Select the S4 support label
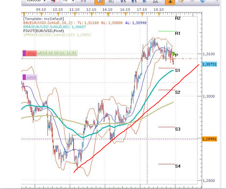 (178, 166)
